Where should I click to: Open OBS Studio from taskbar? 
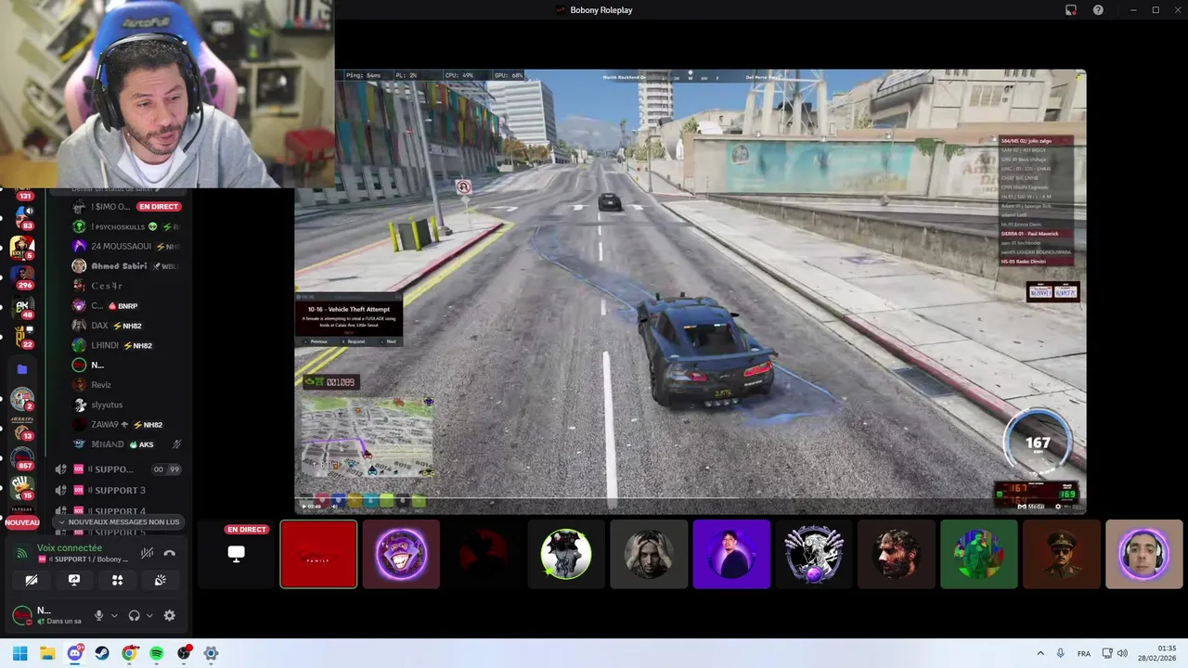(x=184, y=653)
